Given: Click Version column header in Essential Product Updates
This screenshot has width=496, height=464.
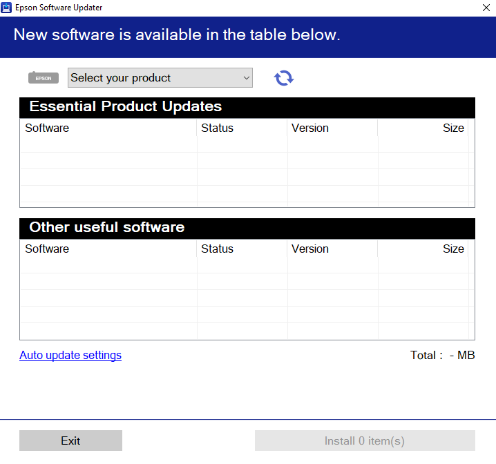Looking at the screenshot, I should 332,128.
